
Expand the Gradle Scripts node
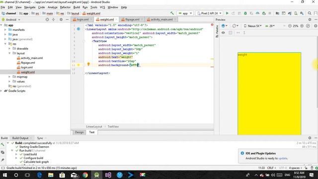point(1,90)
